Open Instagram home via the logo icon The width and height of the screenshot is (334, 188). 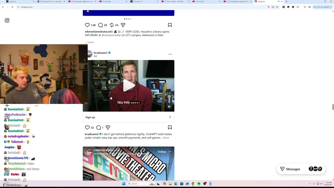pos(7,20)
